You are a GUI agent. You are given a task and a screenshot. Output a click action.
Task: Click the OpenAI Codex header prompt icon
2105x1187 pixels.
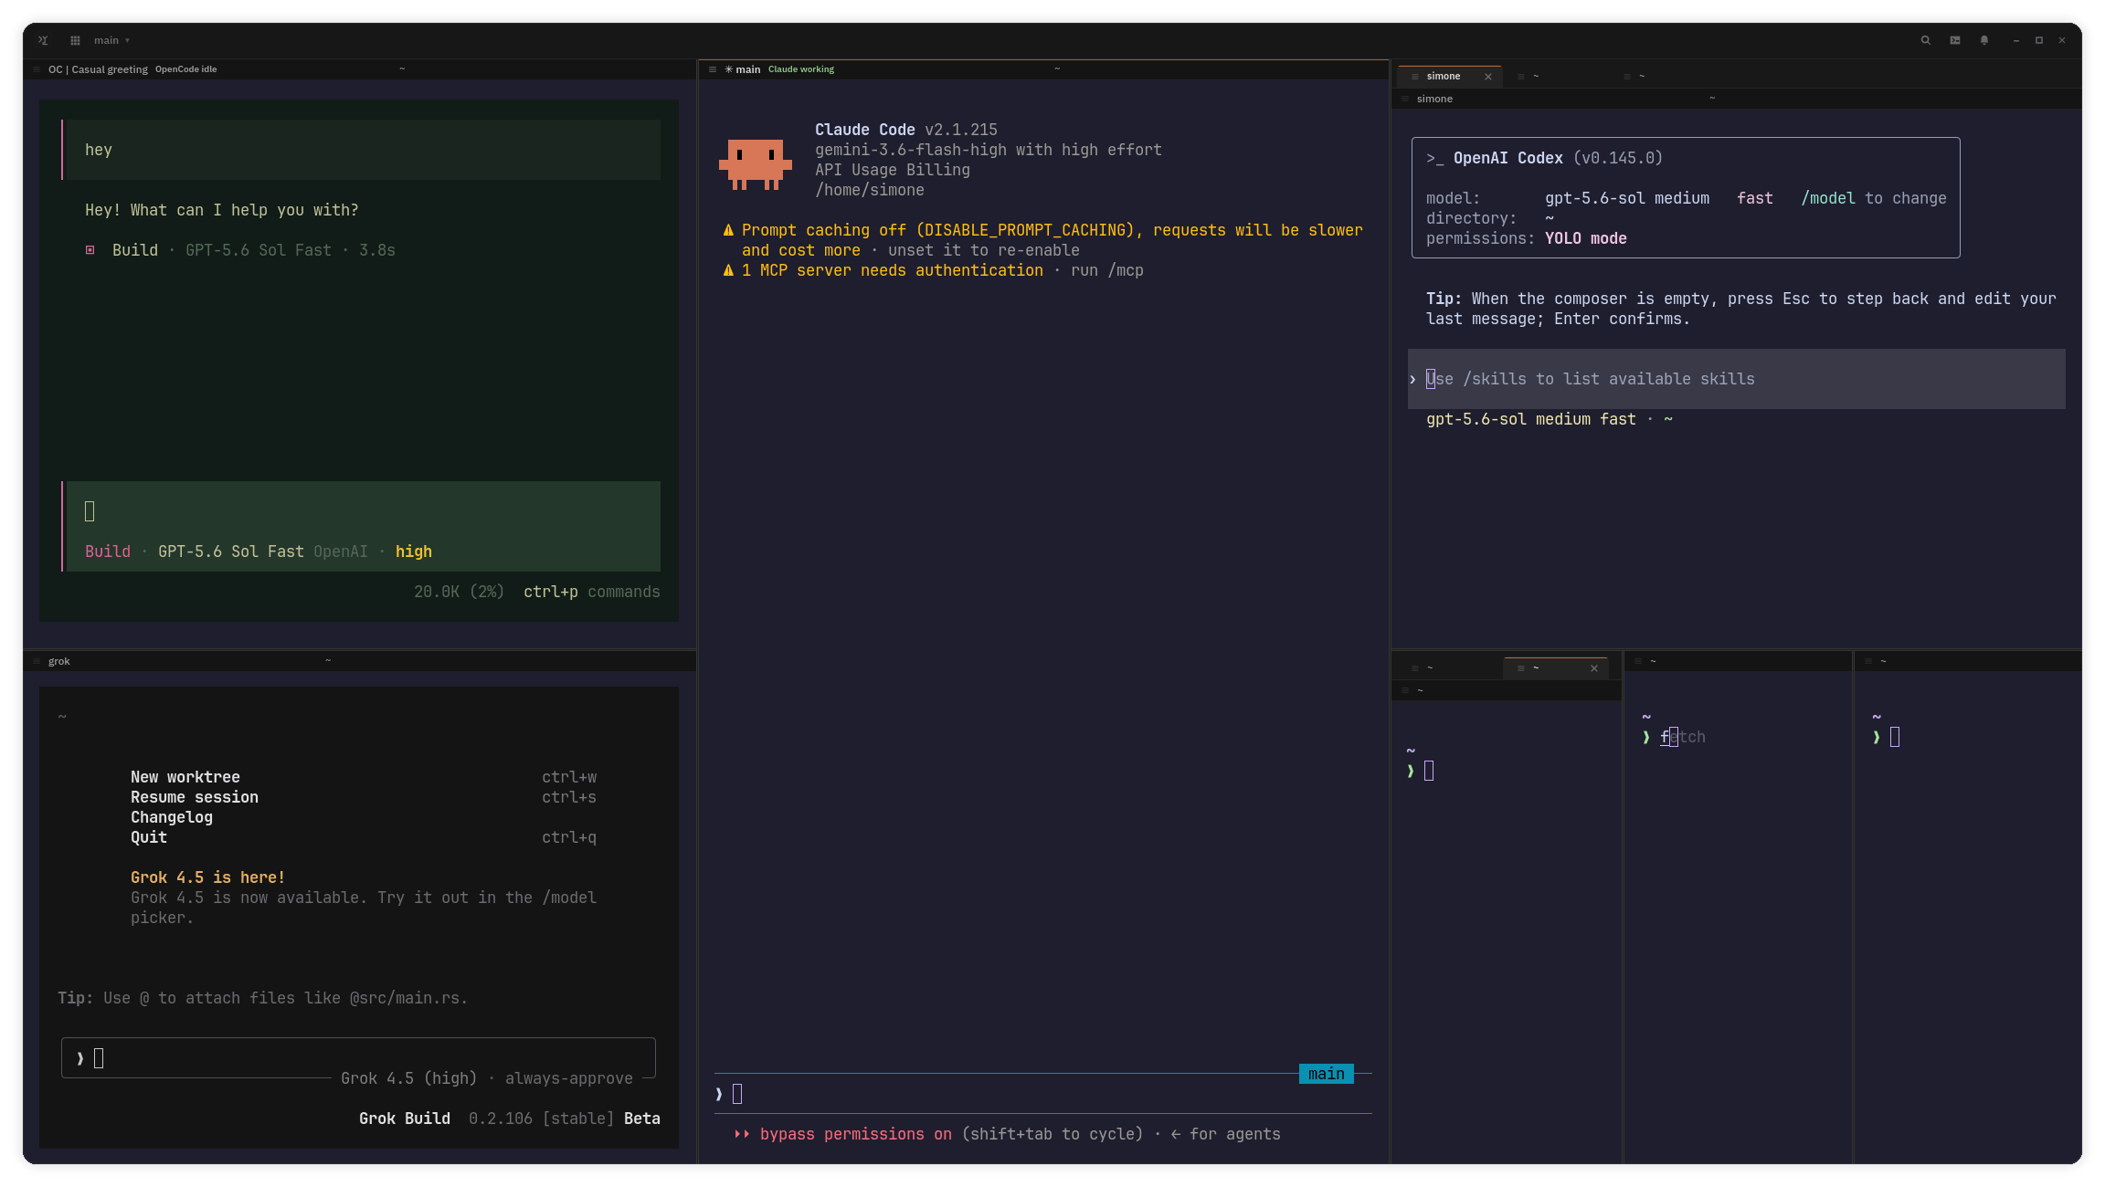[x=1435, y=158]
